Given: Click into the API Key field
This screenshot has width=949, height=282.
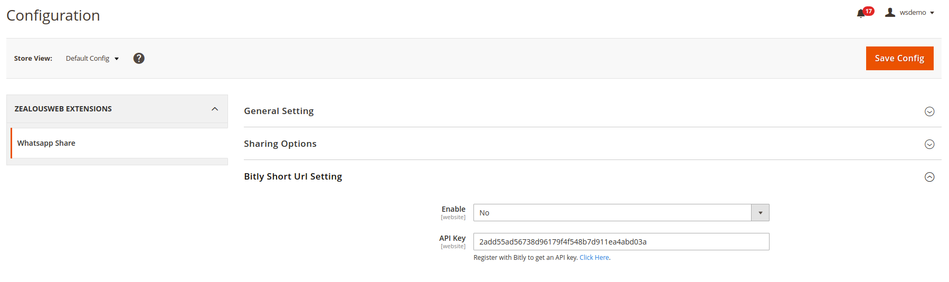Looking at the screenshot, I should (621, 242).
